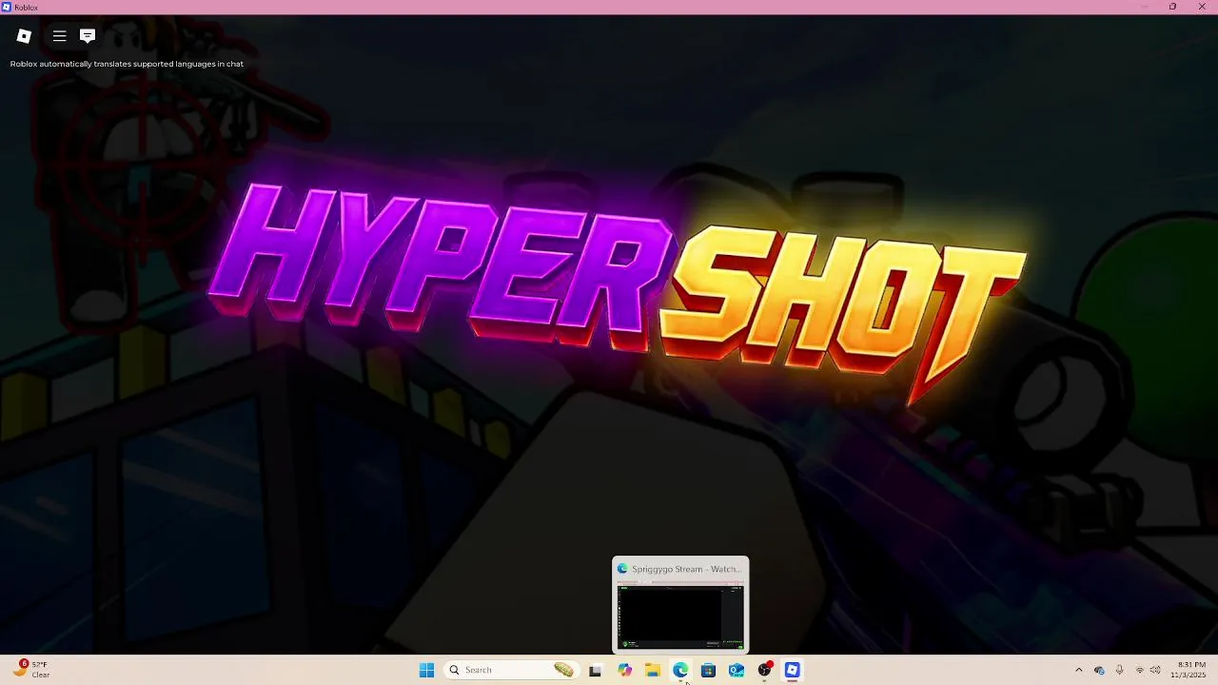
Task: Expand hidden system tray icons
Action: coord(1078,670)
